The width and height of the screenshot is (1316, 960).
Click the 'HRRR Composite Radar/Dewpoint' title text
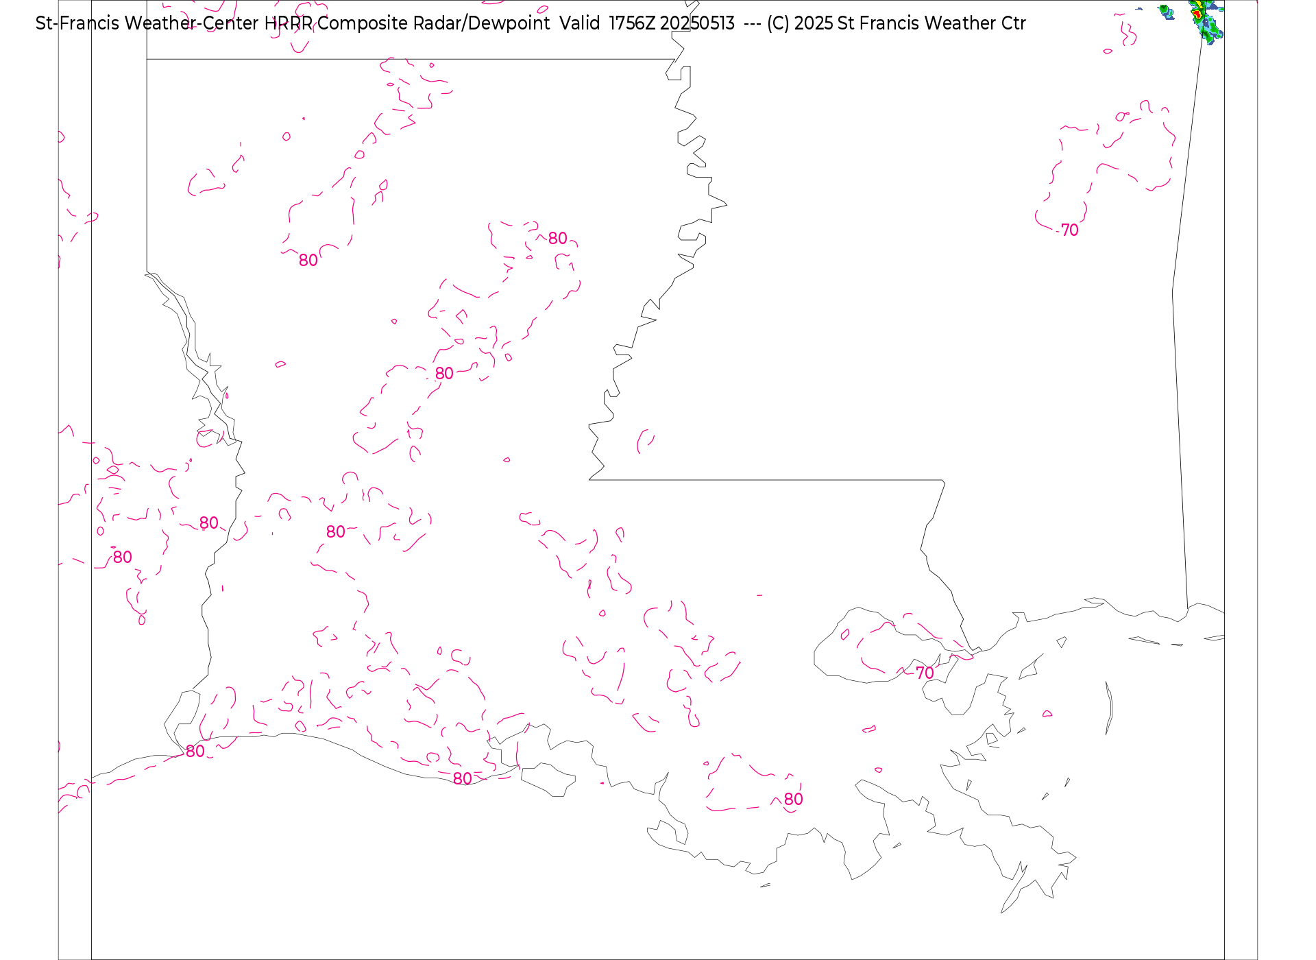[x=407, y=23]
